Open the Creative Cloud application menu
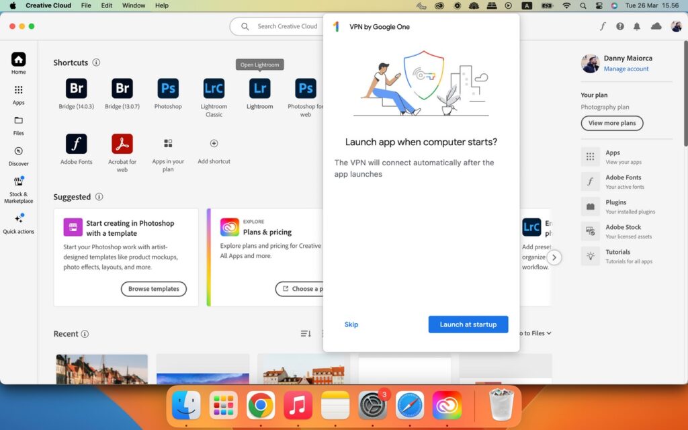Viewport: 688px width, 430px height. click(48, 5)
